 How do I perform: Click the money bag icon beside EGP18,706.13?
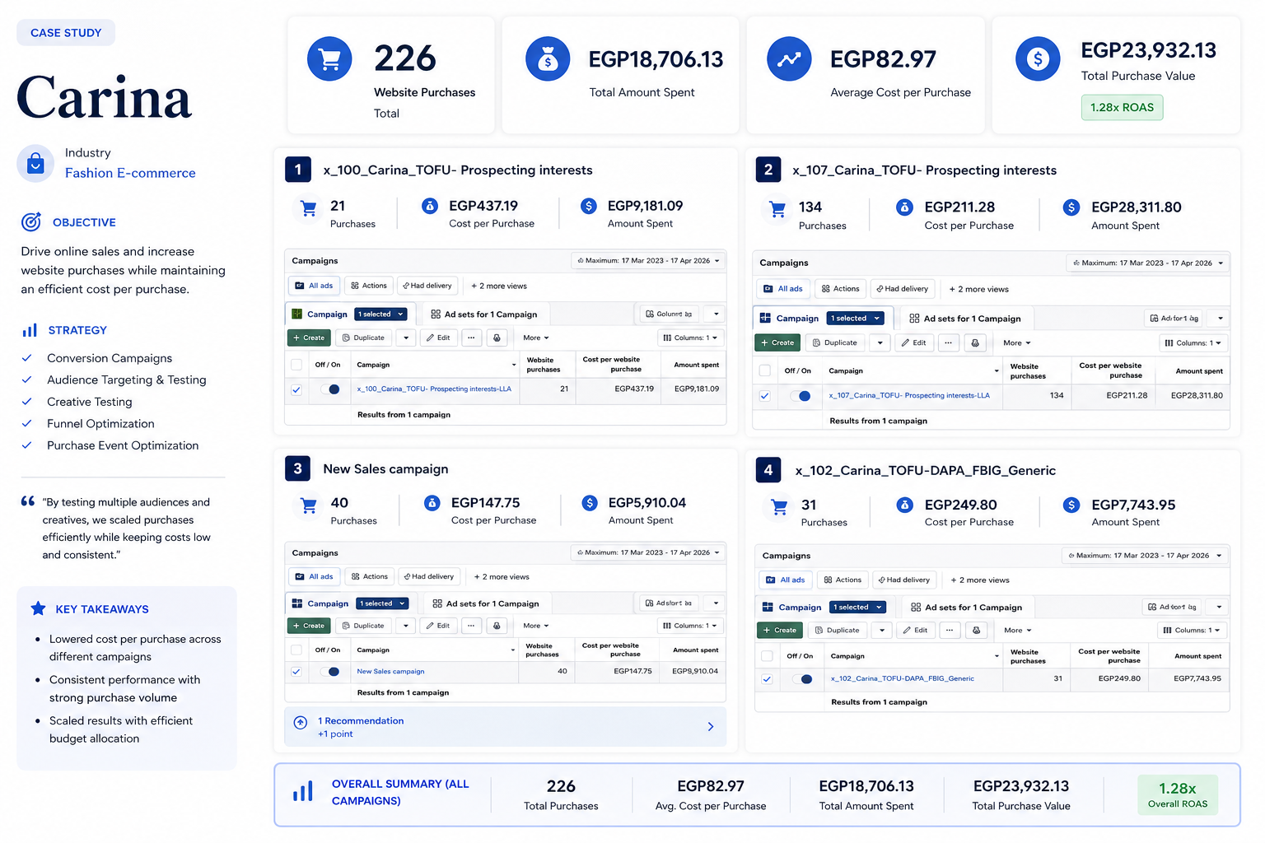tap(548, 59)
